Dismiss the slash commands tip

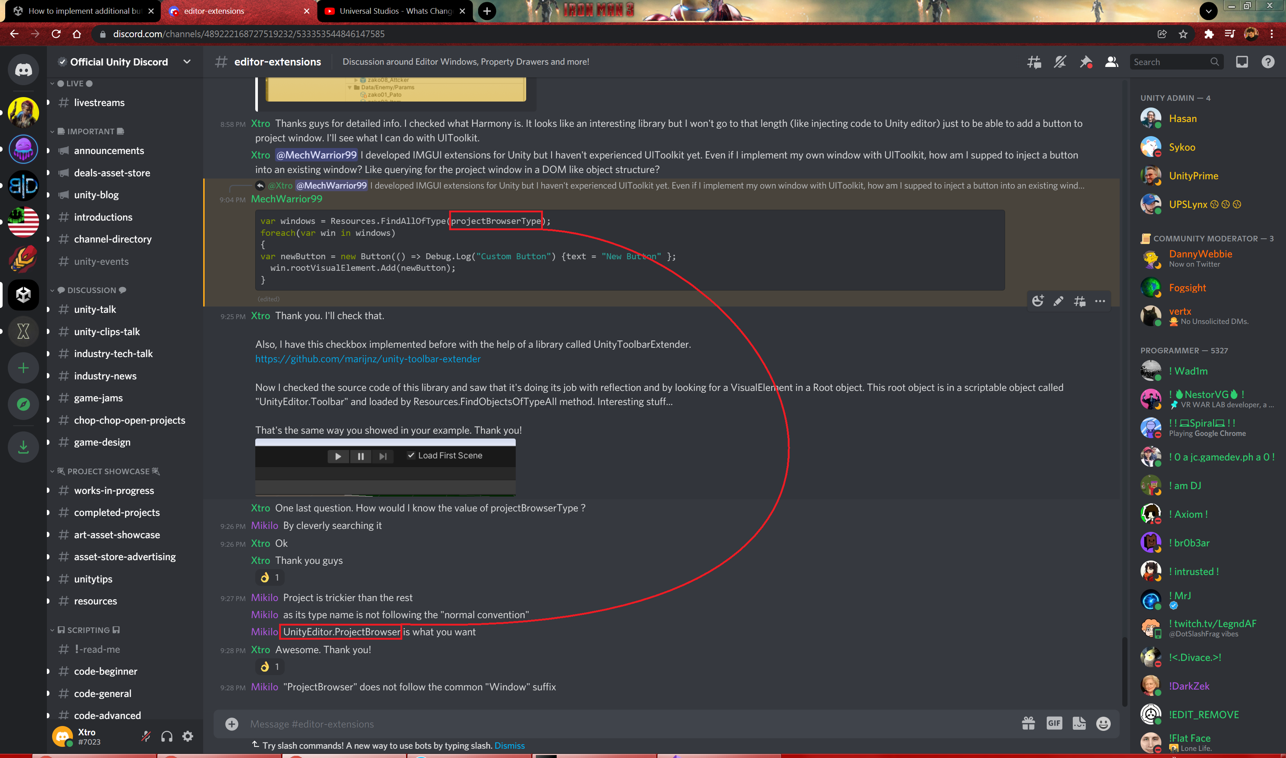[x=509, y=745]
